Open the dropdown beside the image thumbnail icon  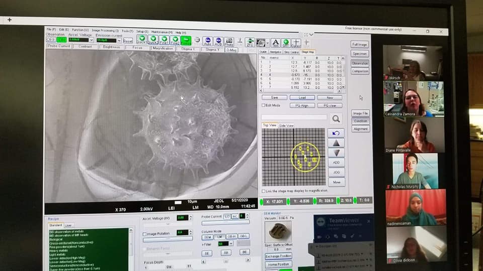point(267,43)
